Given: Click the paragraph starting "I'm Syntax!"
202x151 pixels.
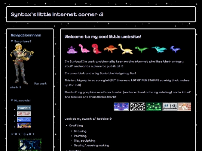Looking at the screenshot, I should 124,64.
